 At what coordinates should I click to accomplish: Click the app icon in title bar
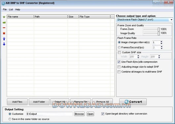3,3
